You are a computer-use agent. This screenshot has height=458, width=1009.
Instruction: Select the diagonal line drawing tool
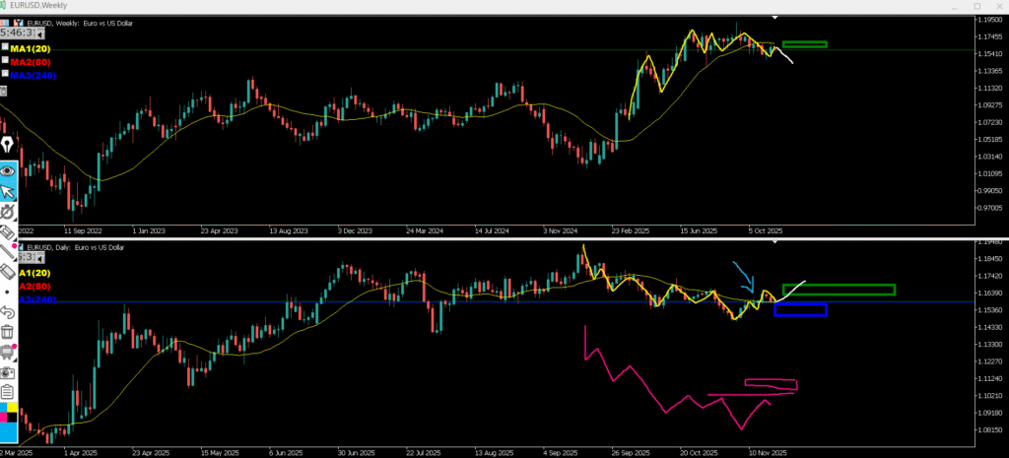pyautogui.click(x=8, y=253)
